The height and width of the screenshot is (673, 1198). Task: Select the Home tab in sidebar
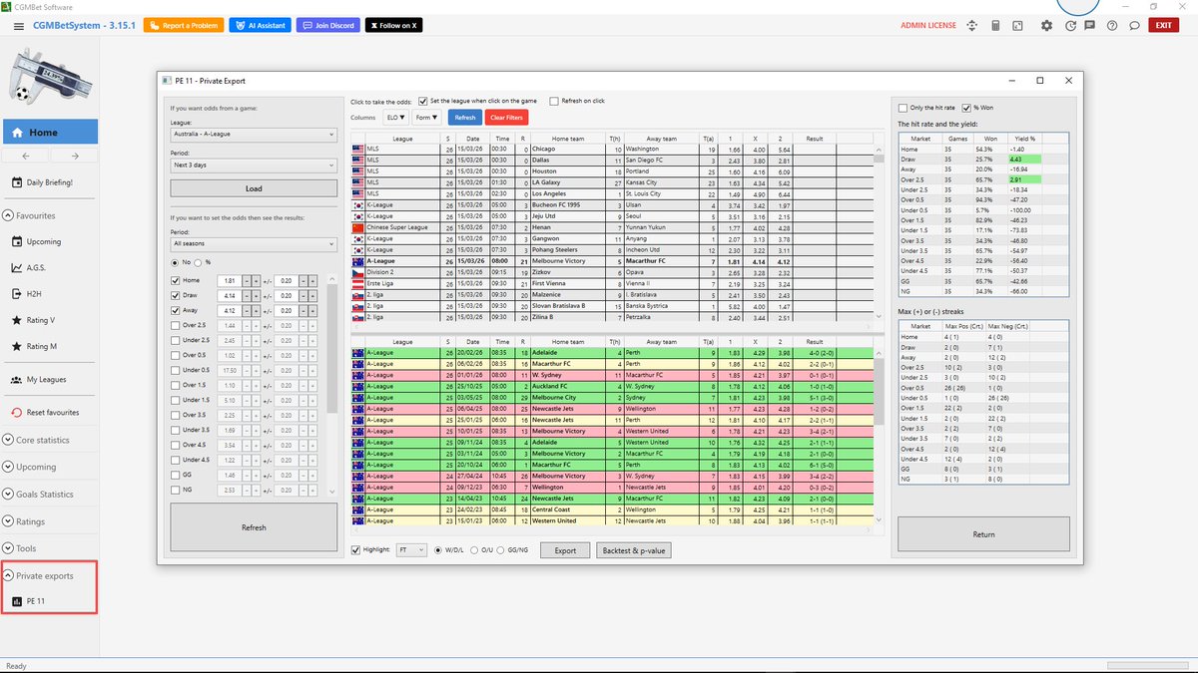point(50,132)
